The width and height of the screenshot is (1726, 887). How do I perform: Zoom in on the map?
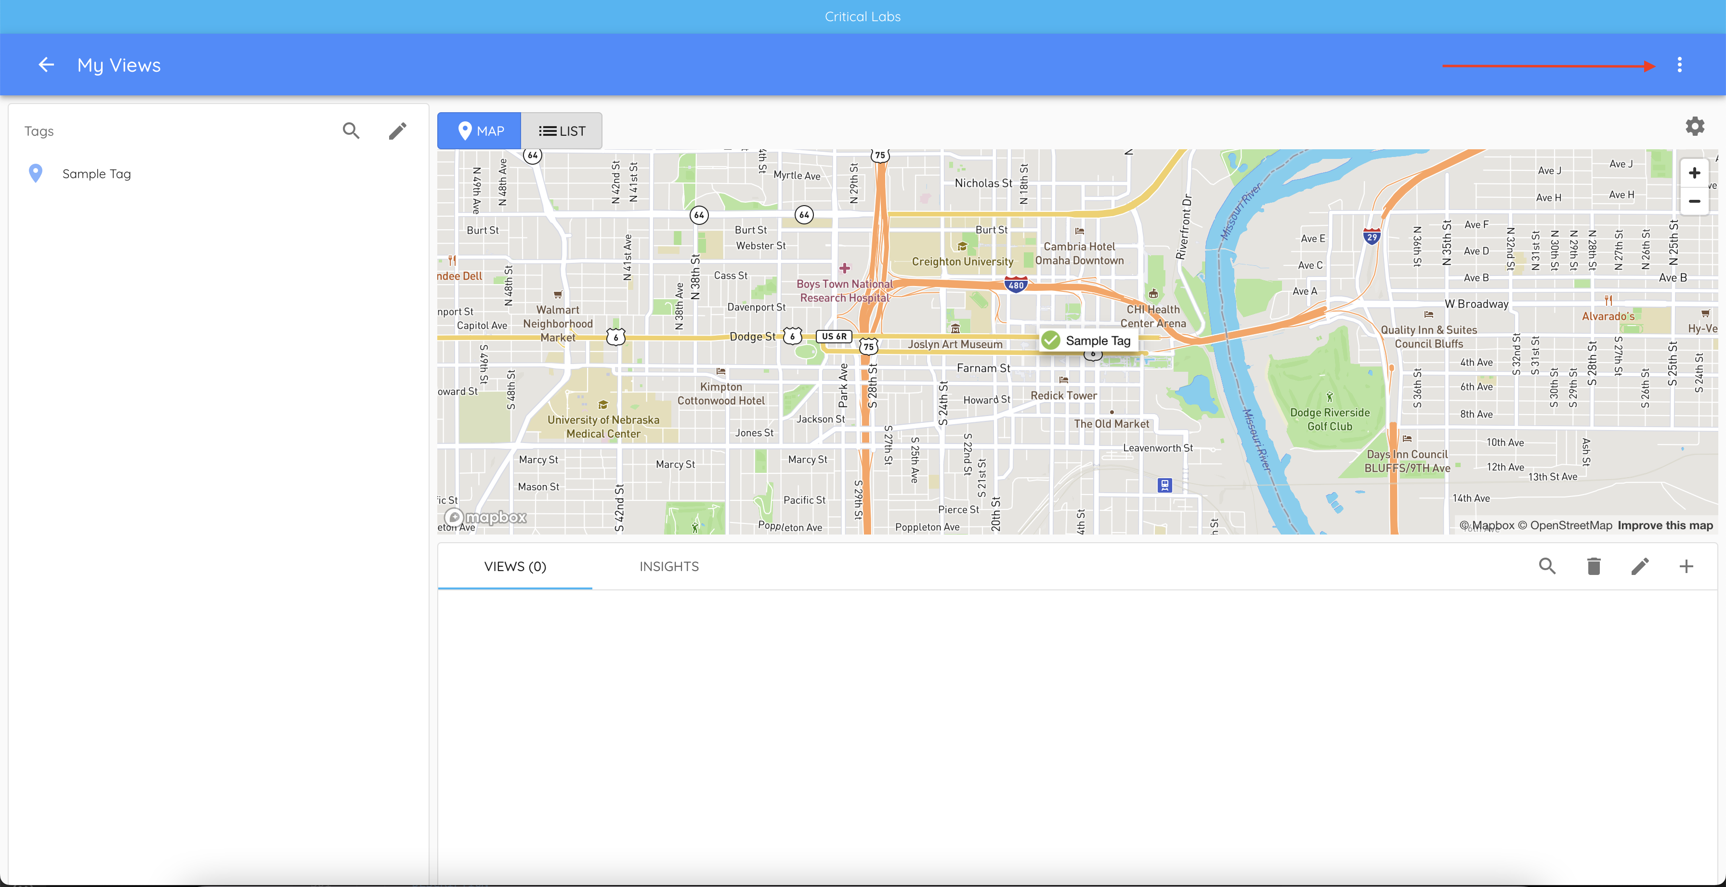1694,173
